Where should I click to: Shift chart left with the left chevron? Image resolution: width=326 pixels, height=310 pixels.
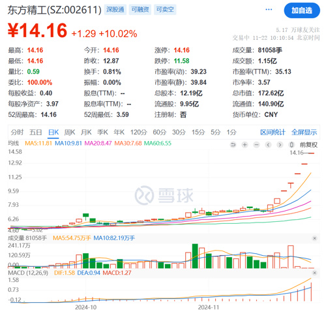point(269,145)
